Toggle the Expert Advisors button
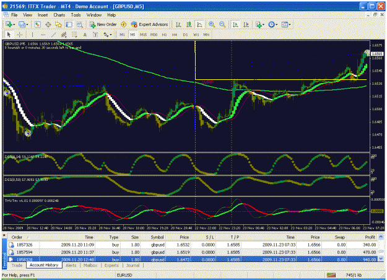 (x=150, y=24)
